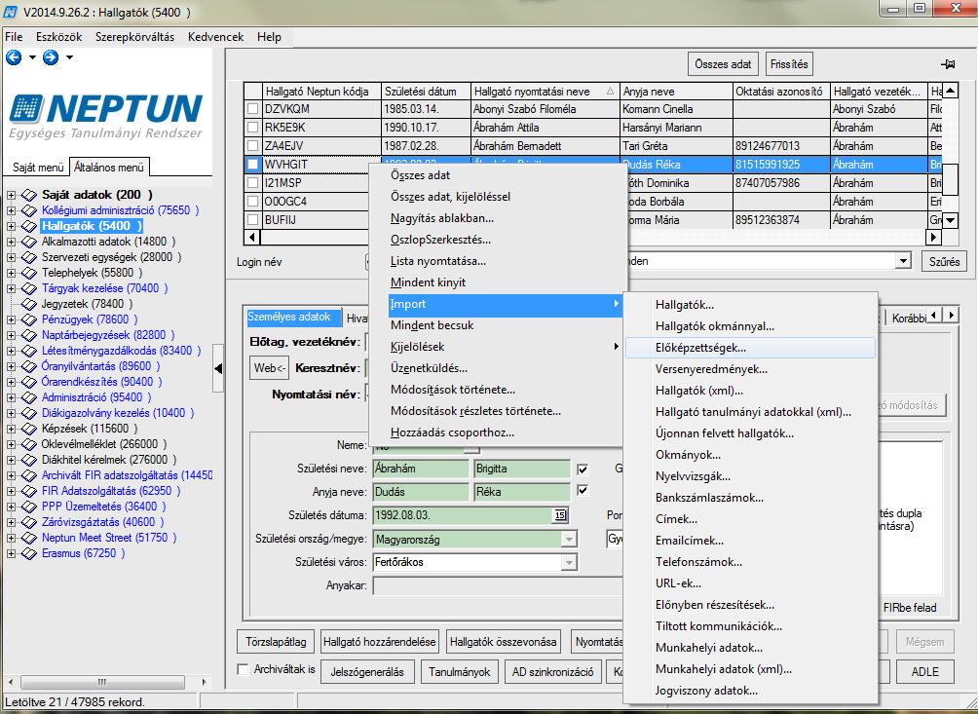This screenshot has height=714, width=978.
Task: Click the sort arrow on Hallgató nyomtatási neve column
Action: pos(610,92)
